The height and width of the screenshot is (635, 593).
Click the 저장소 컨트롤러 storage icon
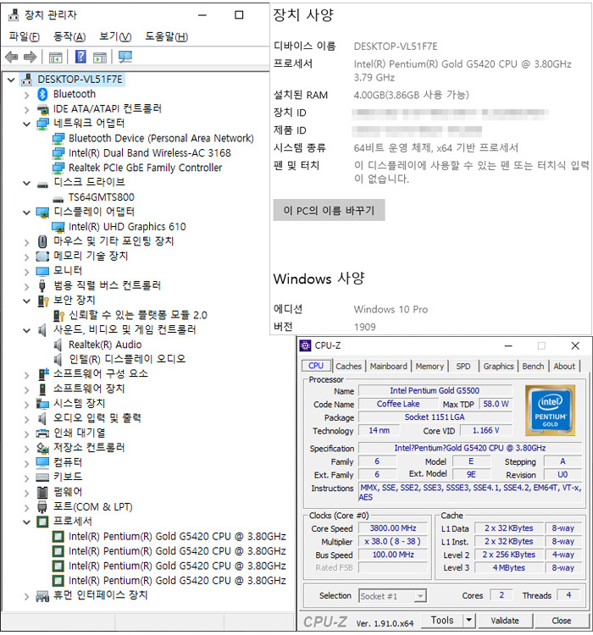tap(42, 448)
